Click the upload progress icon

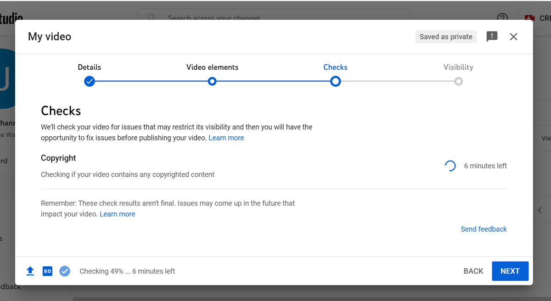[x=30, y=271]
